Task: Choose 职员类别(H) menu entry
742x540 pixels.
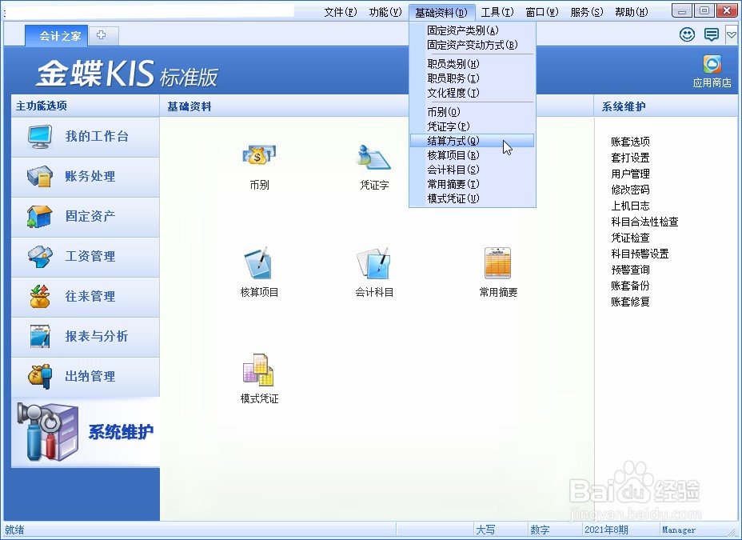Action: (473, 64)
